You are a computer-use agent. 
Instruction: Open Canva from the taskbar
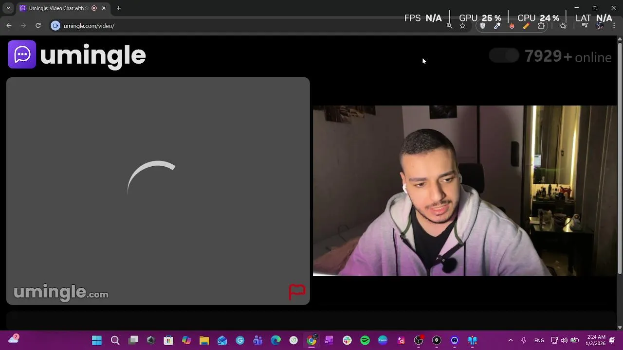(383, 340)
